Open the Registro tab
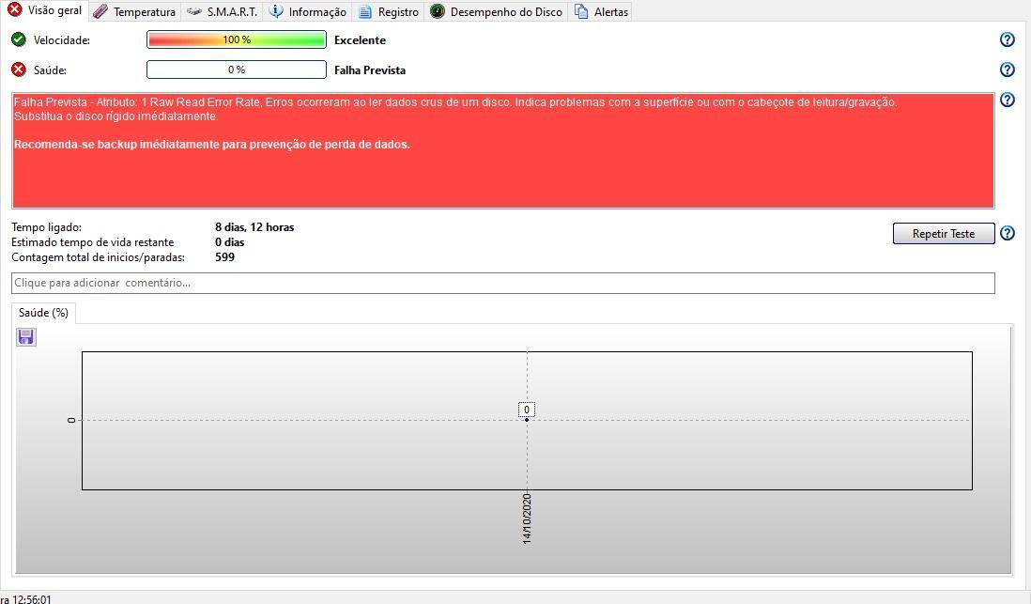This screenshot has width=1031, height=604. coord(389,12)
